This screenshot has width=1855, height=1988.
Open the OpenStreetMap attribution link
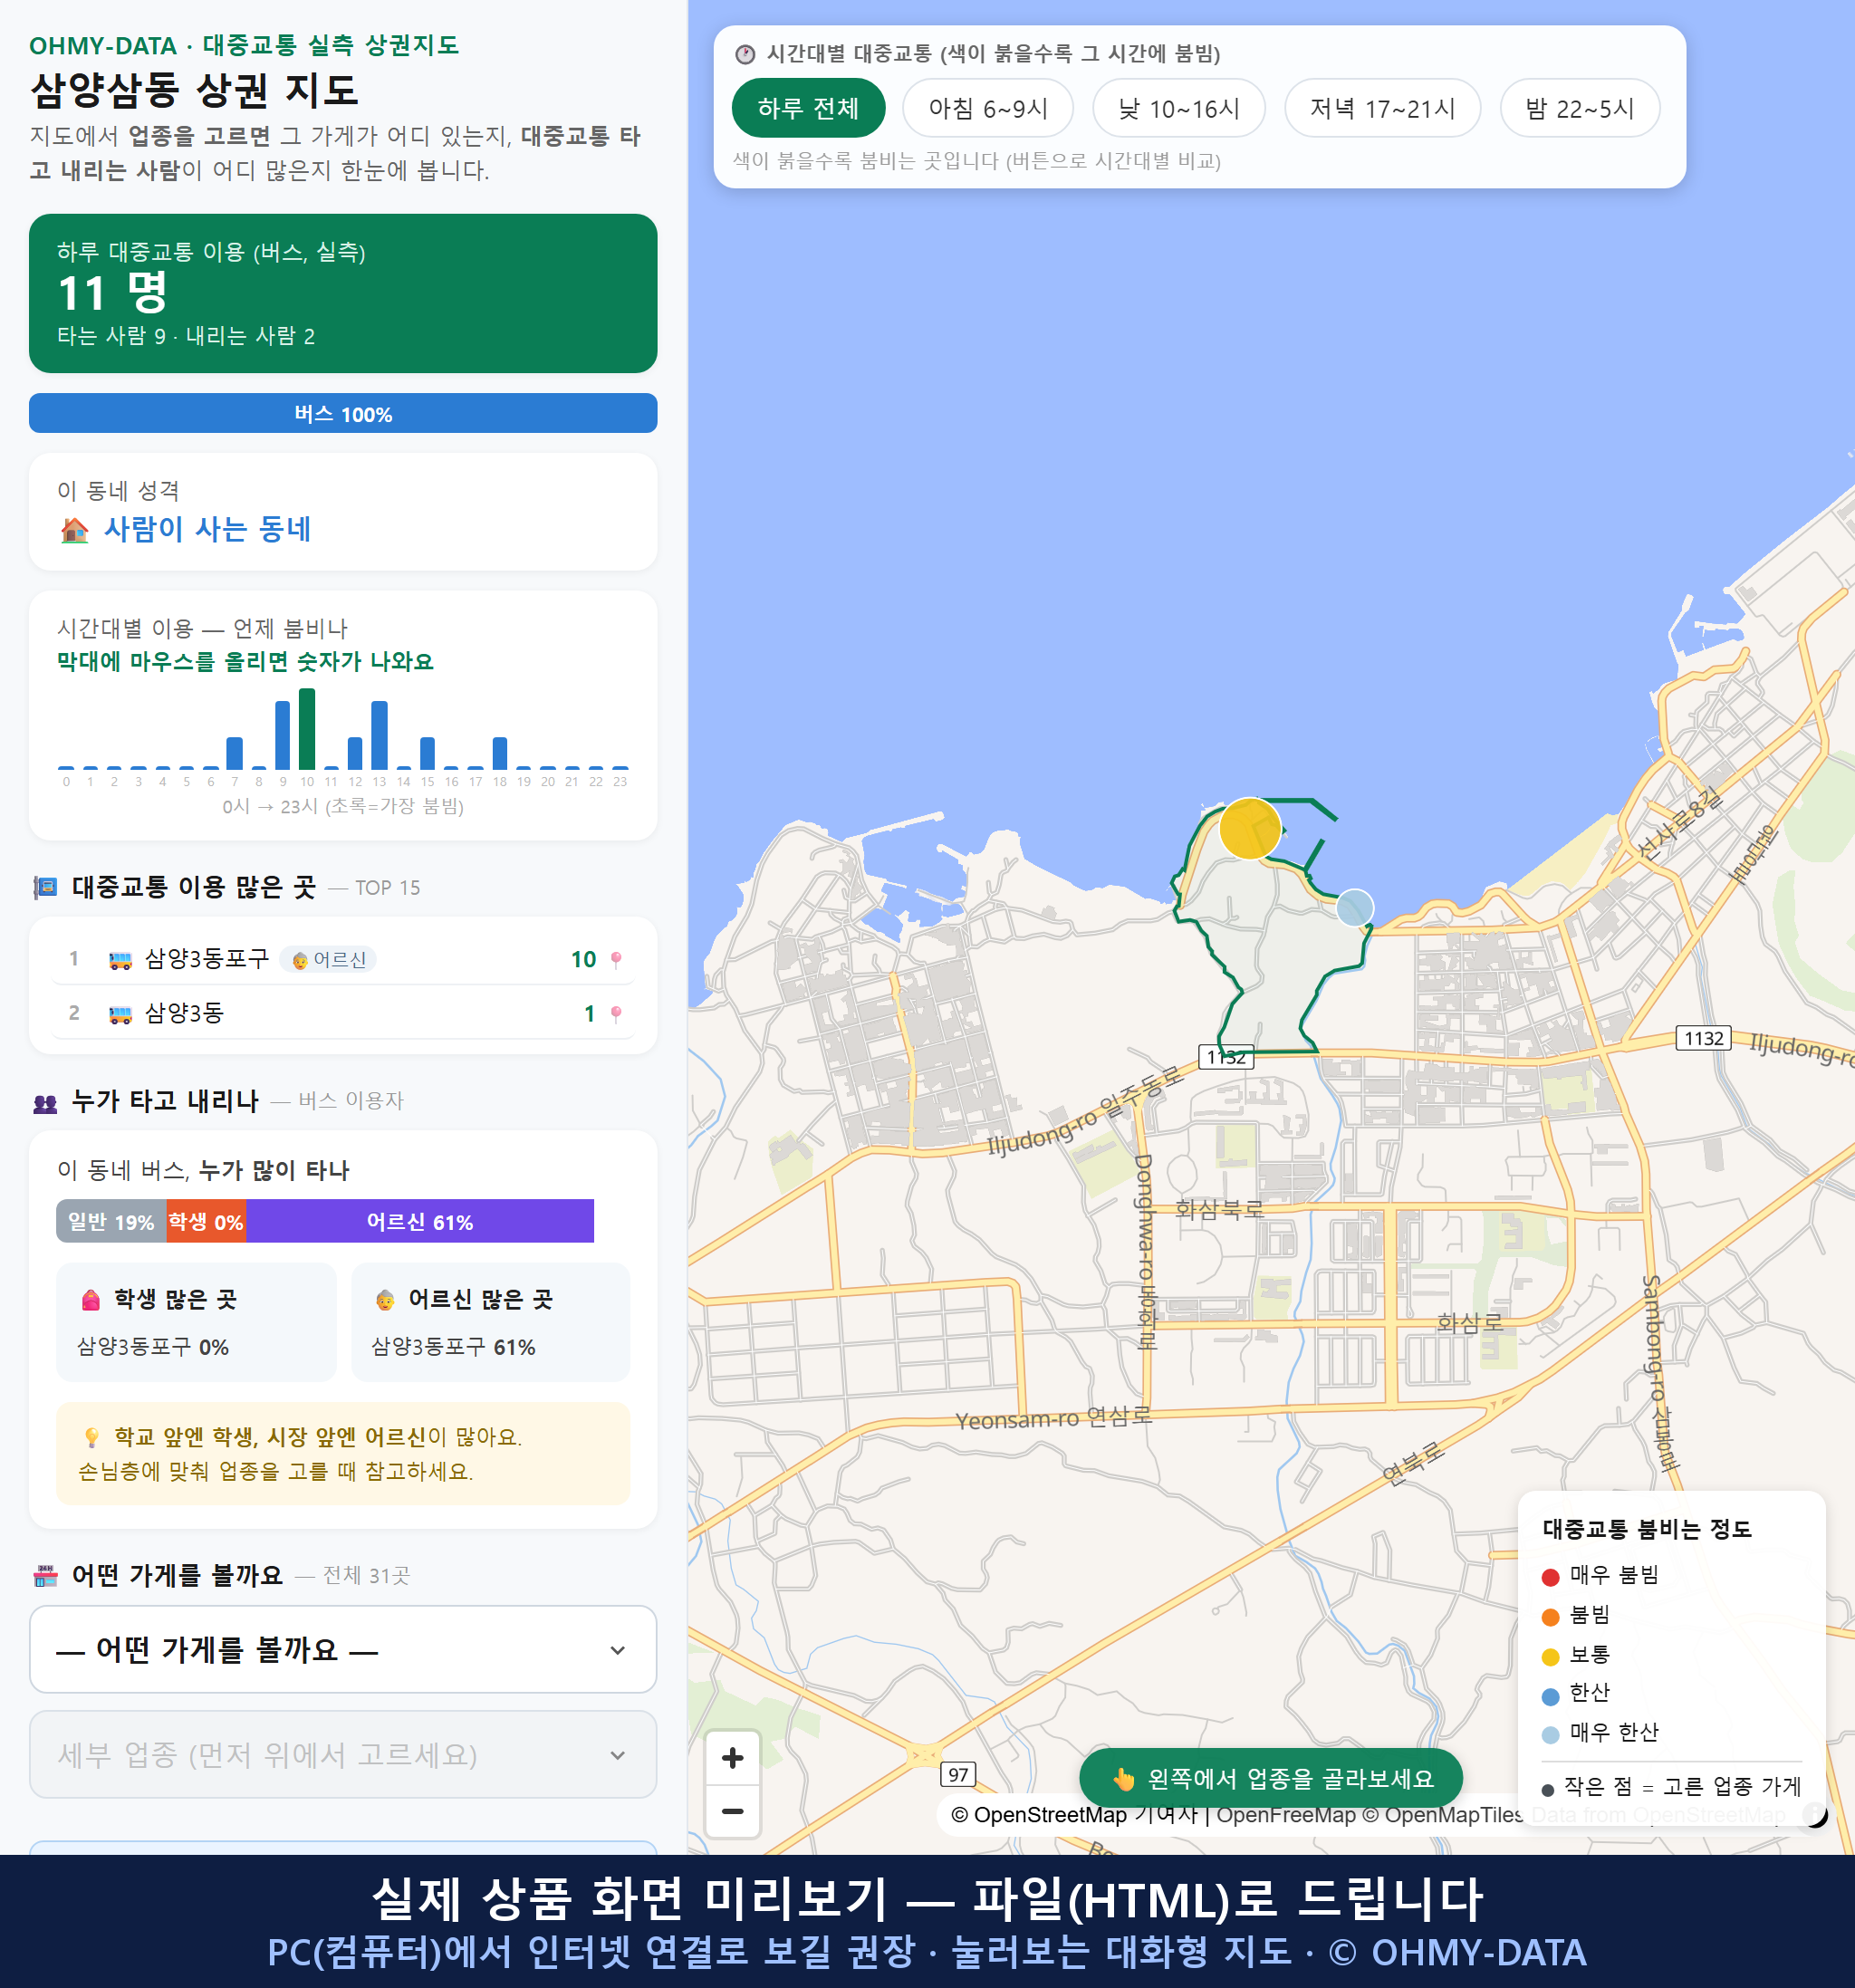pos(1038,1815)
